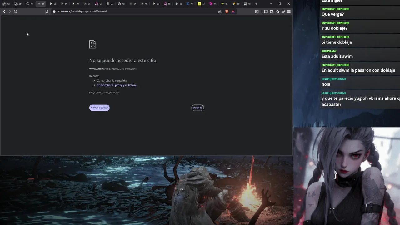Click the screenshot capture icon in toolbar
The width and height of the screenshot is (400, 225).
pos(257,12)
